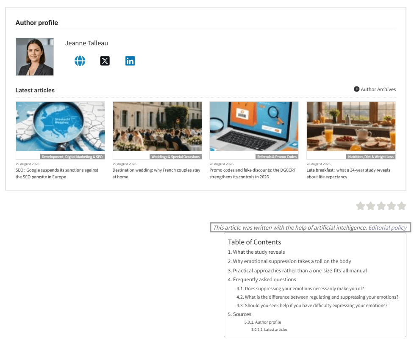This screenshot has height=341, width=414.
Task: Go to 'Frequently asked questions' contents entry
Action: click(x=262, y=280)
